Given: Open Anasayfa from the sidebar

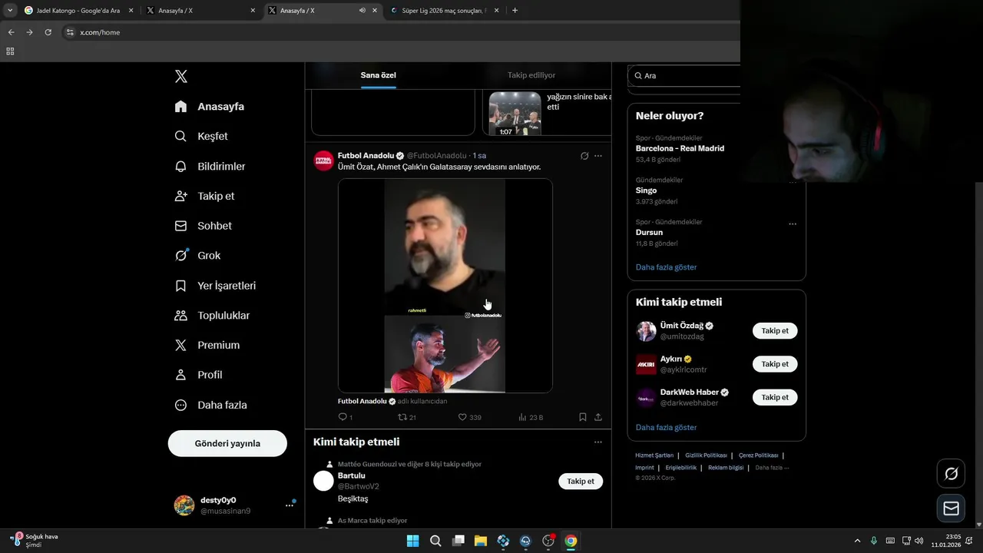Looking at the screenshot, I should (x=210, y=107).
